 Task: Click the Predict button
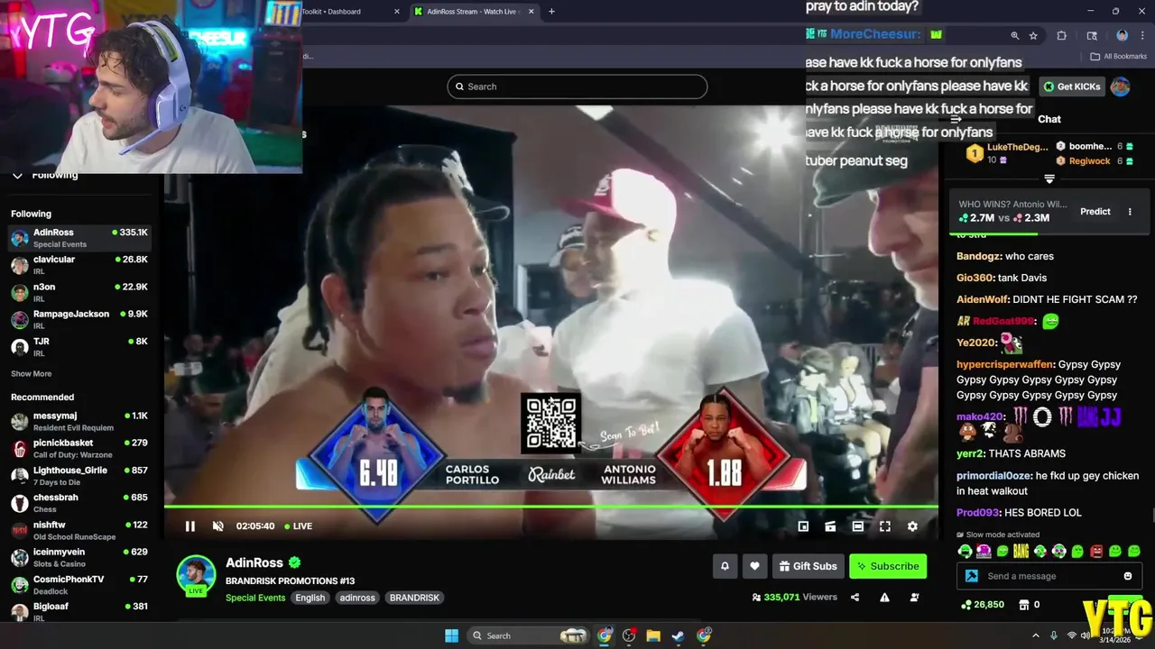1095,212
